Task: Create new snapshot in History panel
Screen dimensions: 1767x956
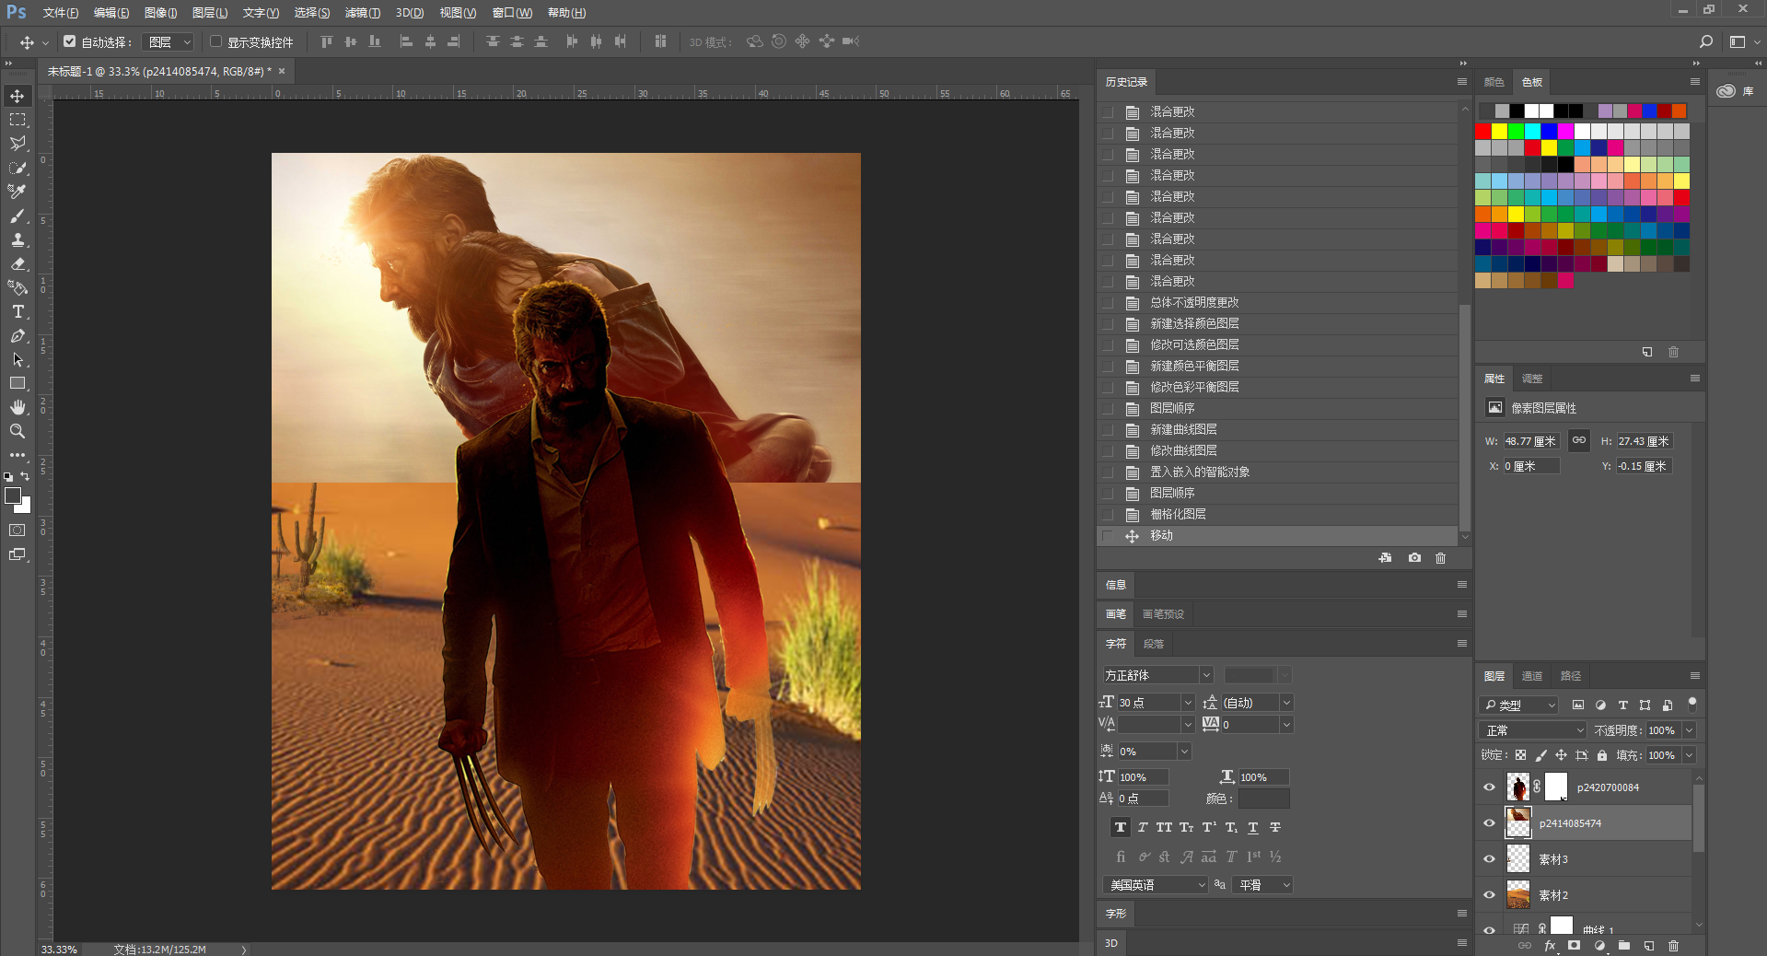Action: coord(1414,558)
